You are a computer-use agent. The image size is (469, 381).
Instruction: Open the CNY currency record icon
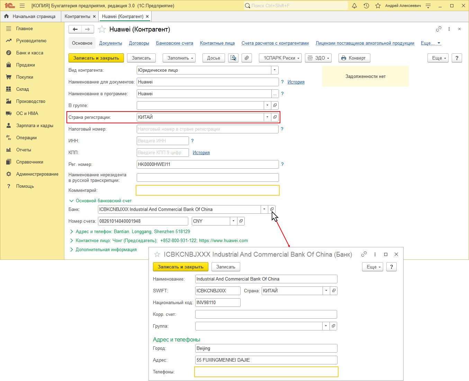click(x=241, y=221)
